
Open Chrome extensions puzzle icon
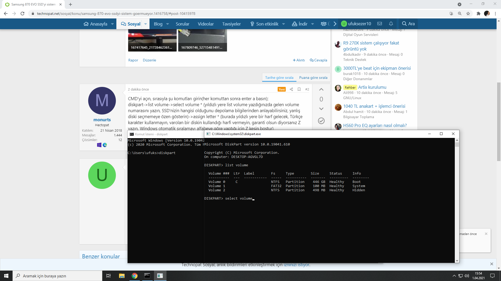[x=478, y=14]
